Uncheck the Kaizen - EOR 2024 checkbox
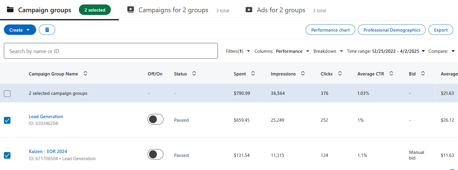The height and width of the screenshot is (170, 458). (x=7, y=155)
